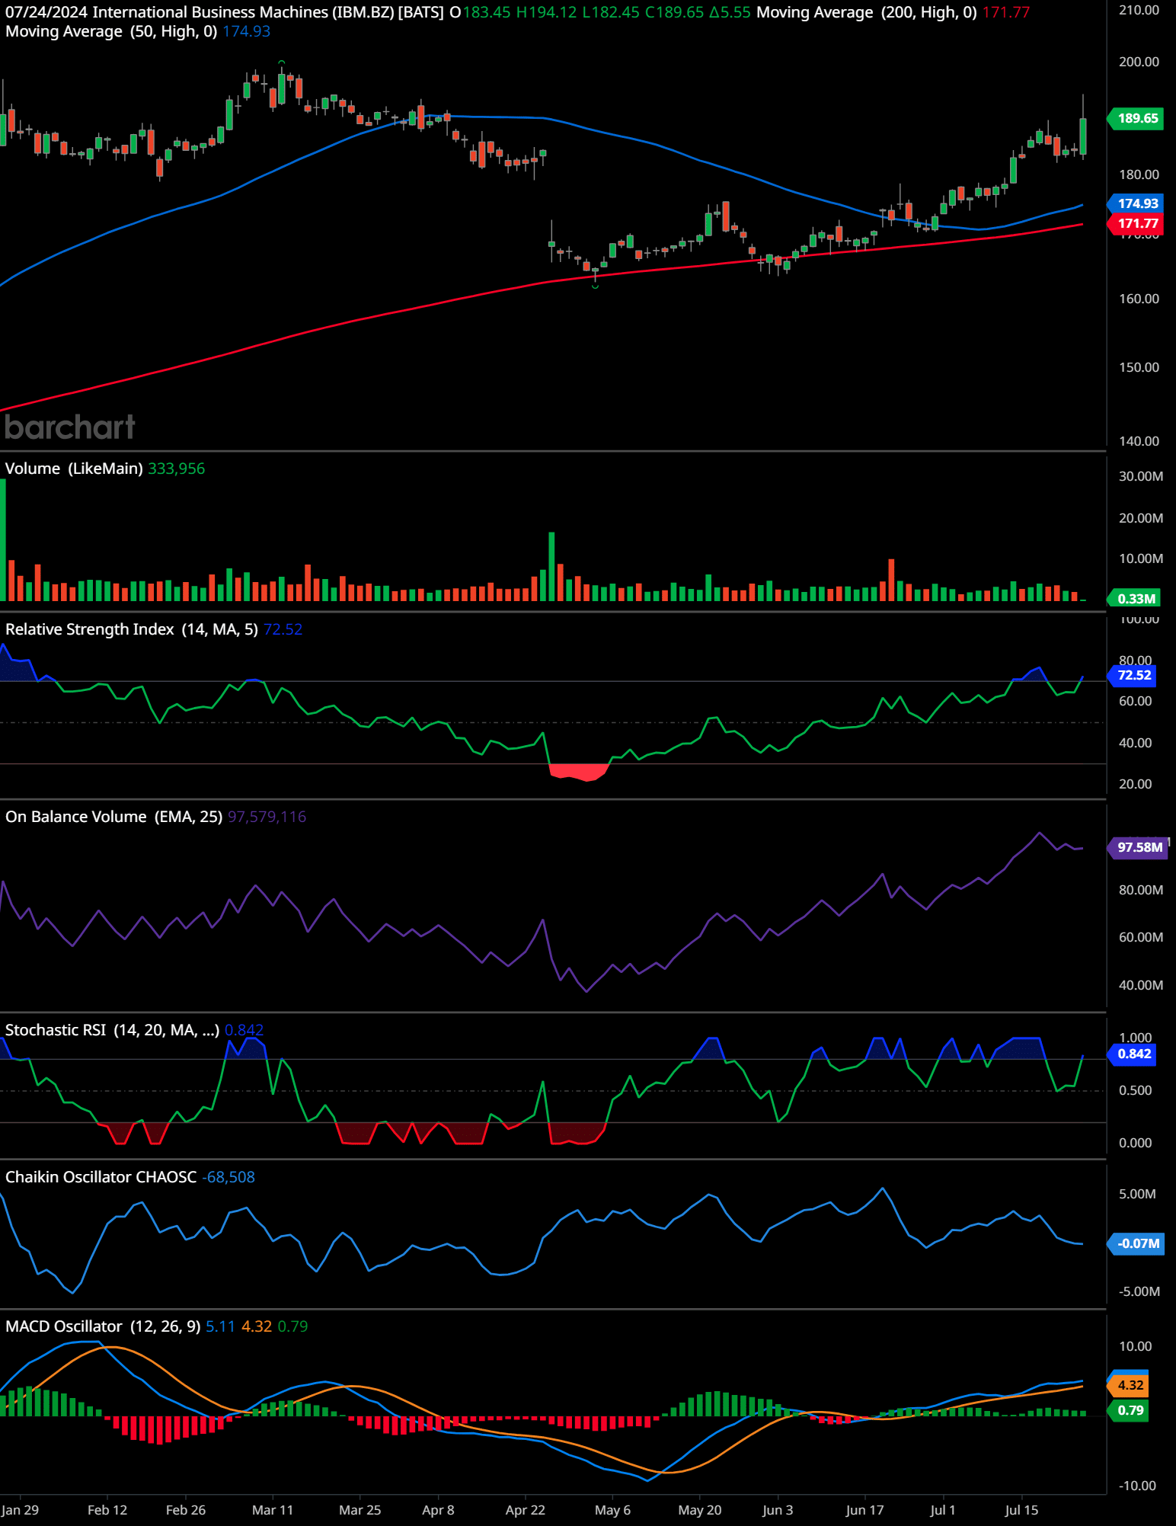Click the Jun 3 date axis label
The height and width of the screenshot is (1526, 1176).
point(778,1510)
